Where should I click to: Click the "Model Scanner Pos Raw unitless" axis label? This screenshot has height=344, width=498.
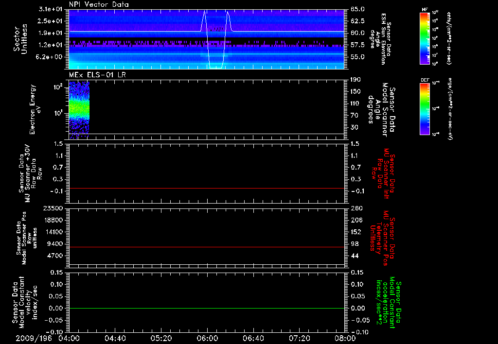pyautogui.click(x=27, y=238)
